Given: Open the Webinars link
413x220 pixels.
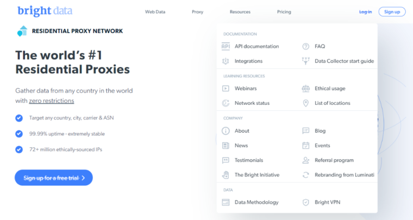Looking at the screenshot, I should 246,89.
